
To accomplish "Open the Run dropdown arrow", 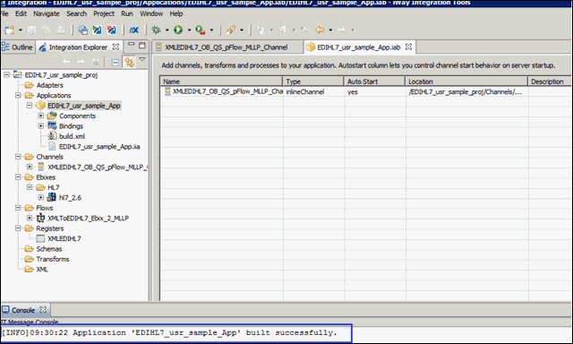I will click(189, 30).
